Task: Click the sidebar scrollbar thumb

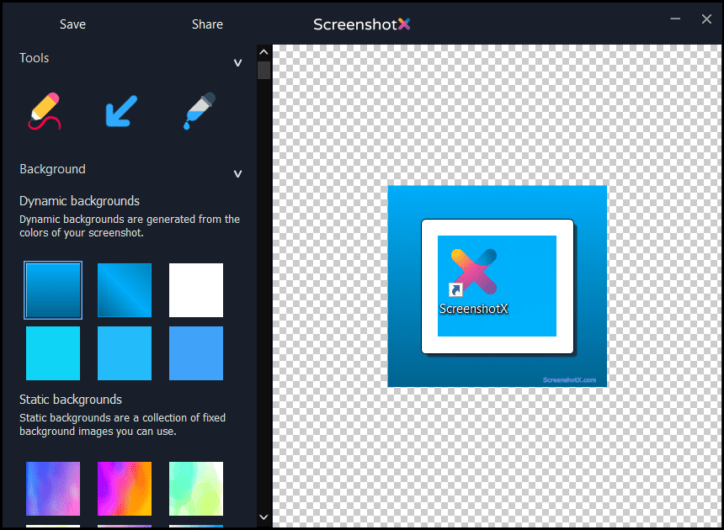Action: (x=264, y=70)
